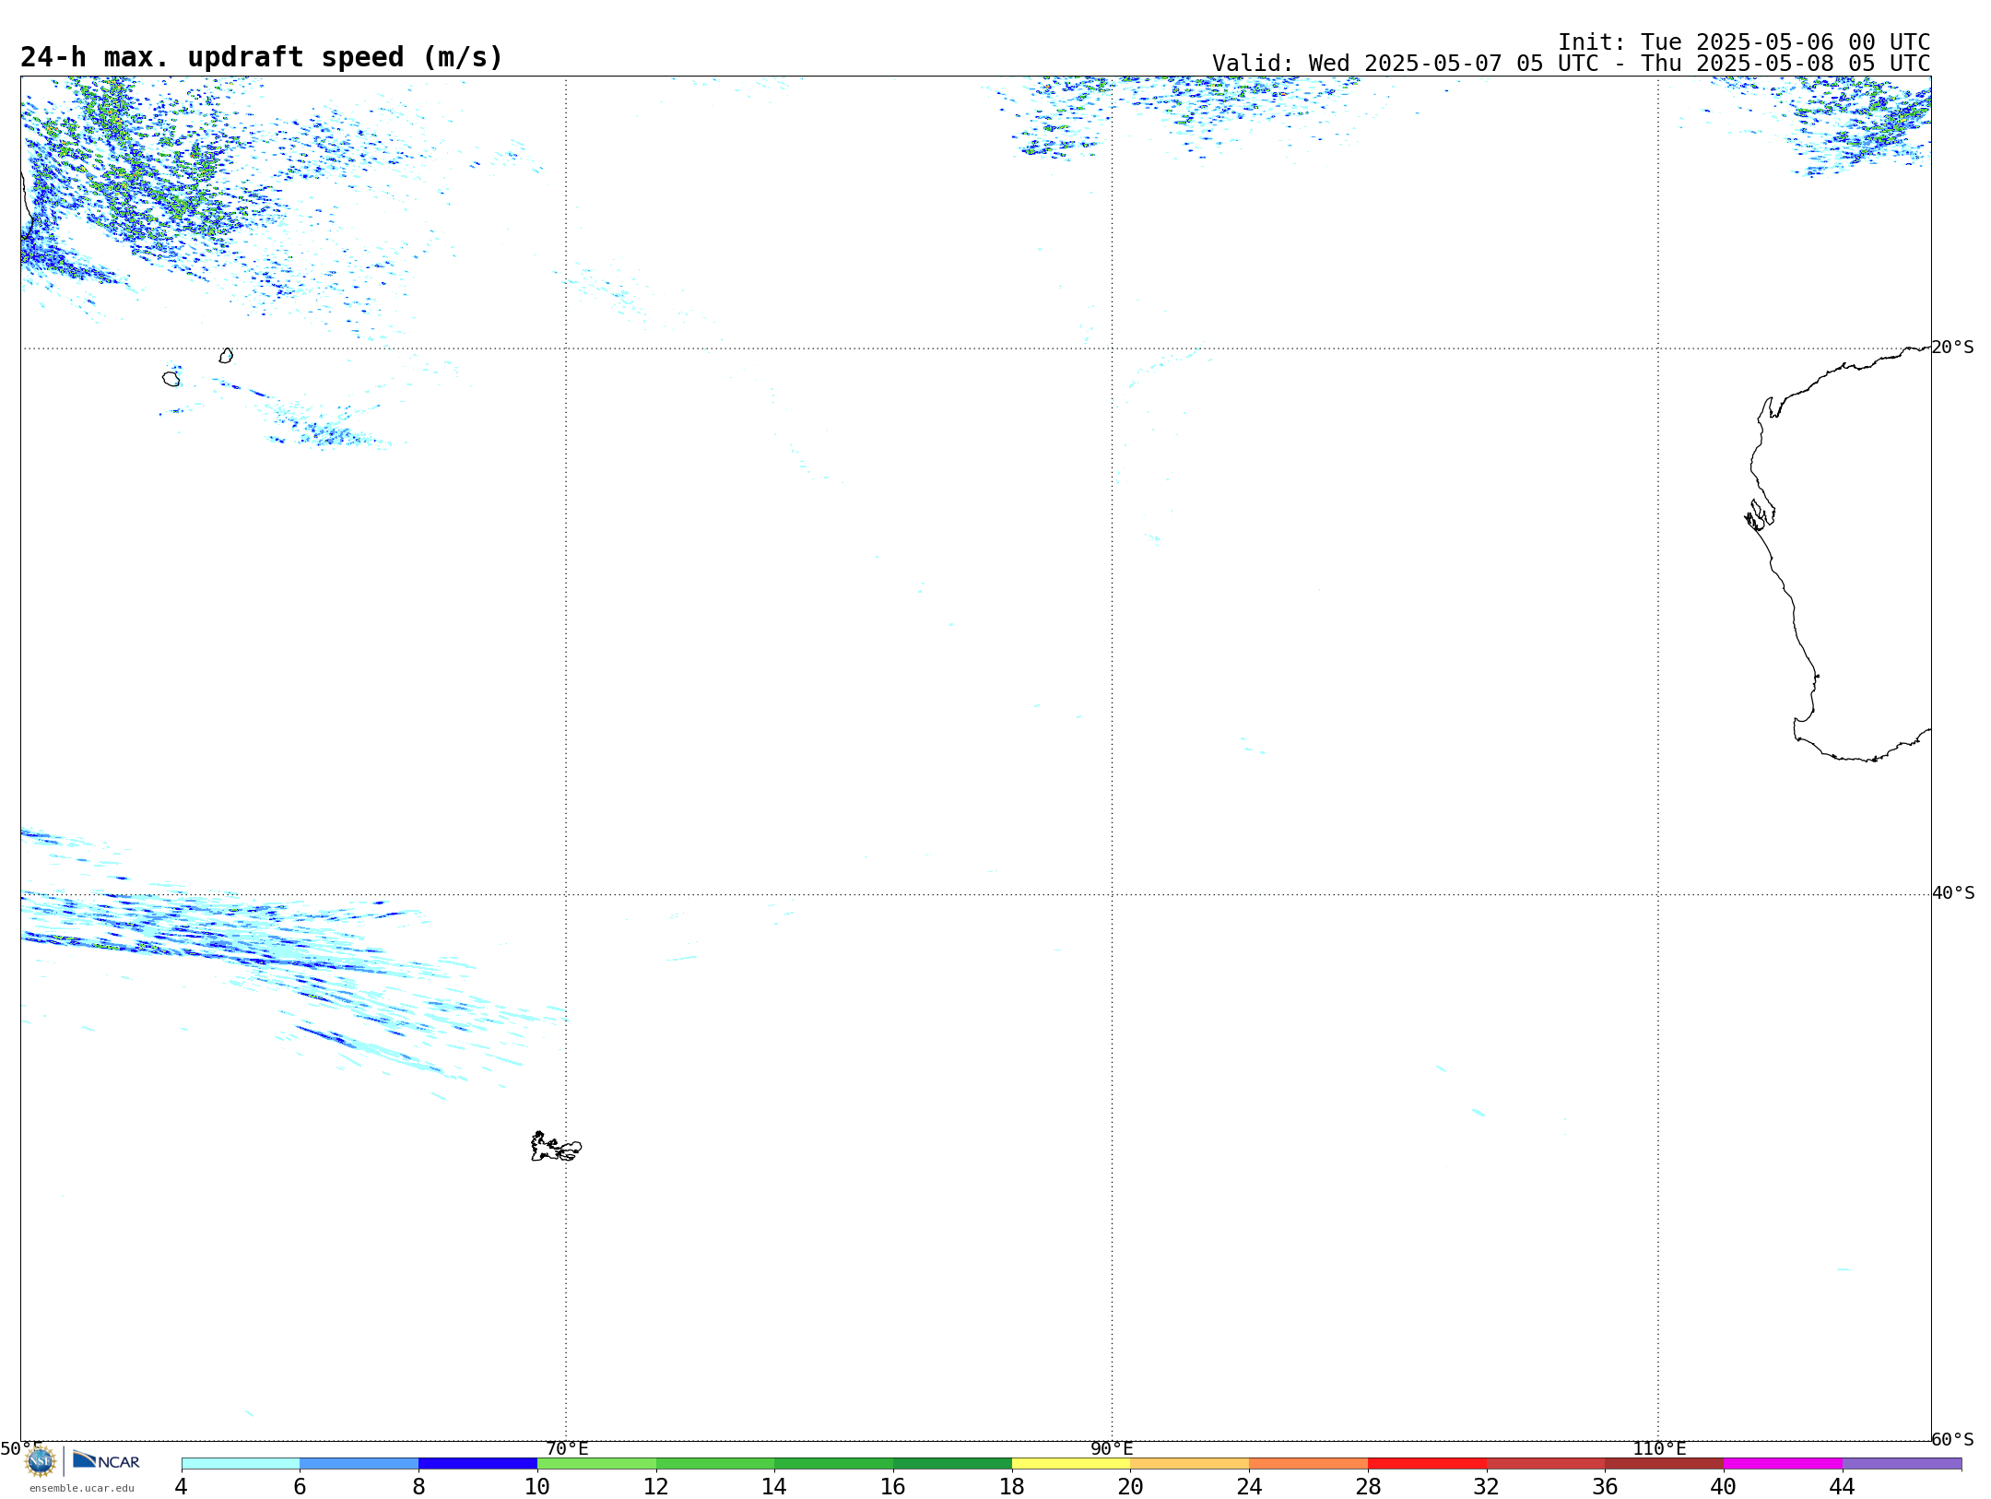Select the magenta 40-44 colorbar segment
This screenshot has width=1991, height=1499.
click(1783, 1464)
